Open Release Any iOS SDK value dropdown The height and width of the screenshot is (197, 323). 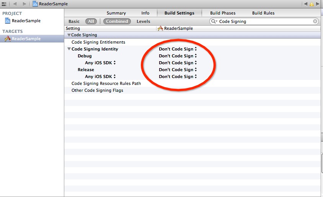tap(178, 77)
